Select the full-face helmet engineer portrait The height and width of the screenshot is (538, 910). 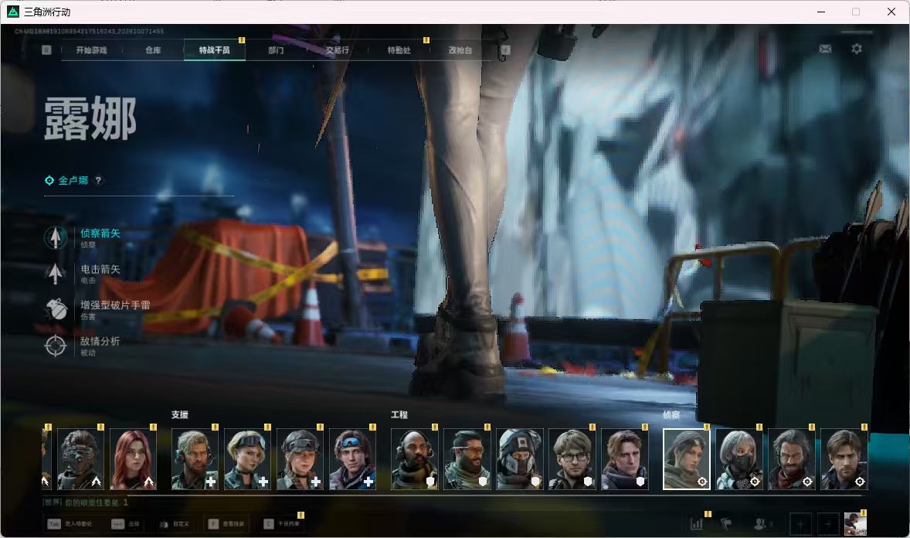click(x=519, y=460)
